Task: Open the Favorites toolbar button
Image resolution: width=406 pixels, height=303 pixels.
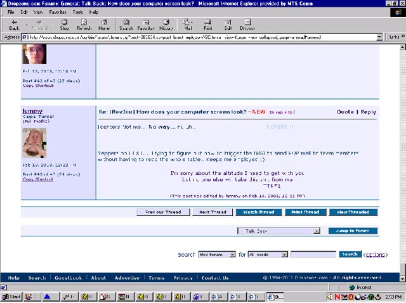Action: (146, 24)
